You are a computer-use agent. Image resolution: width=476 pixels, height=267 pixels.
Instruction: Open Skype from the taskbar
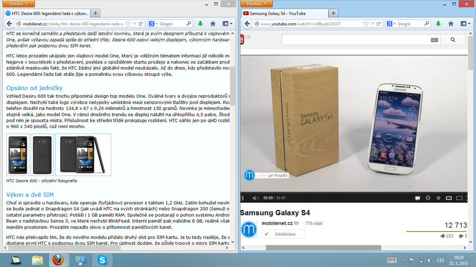point(102,260)
